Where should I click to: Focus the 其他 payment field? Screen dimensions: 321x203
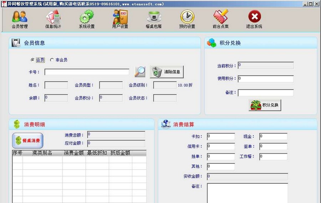pyautogui.click(x=221, y=167)
